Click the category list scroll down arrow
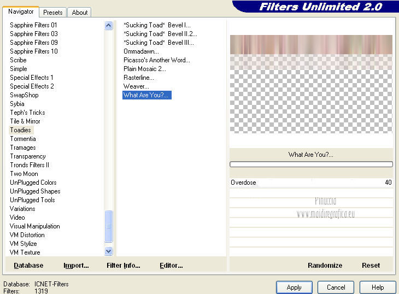The image size is (399, 294). click(x=108, y=251)
